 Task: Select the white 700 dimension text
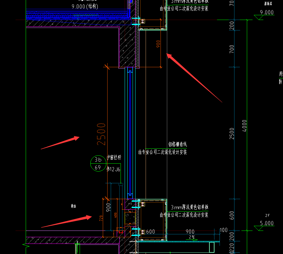click(x=232, y=49)
